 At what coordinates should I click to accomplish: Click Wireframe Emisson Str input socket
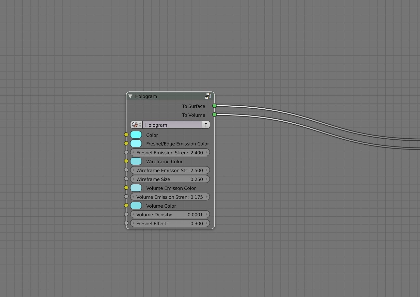pyautogui.click(x=126, y=170)
